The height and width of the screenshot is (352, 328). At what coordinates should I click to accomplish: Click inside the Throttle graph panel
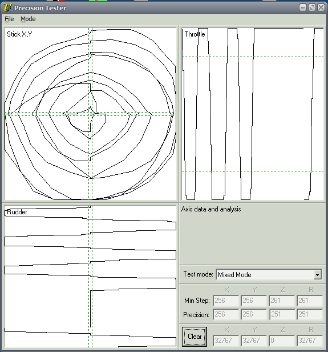click(x=253, y=114)
